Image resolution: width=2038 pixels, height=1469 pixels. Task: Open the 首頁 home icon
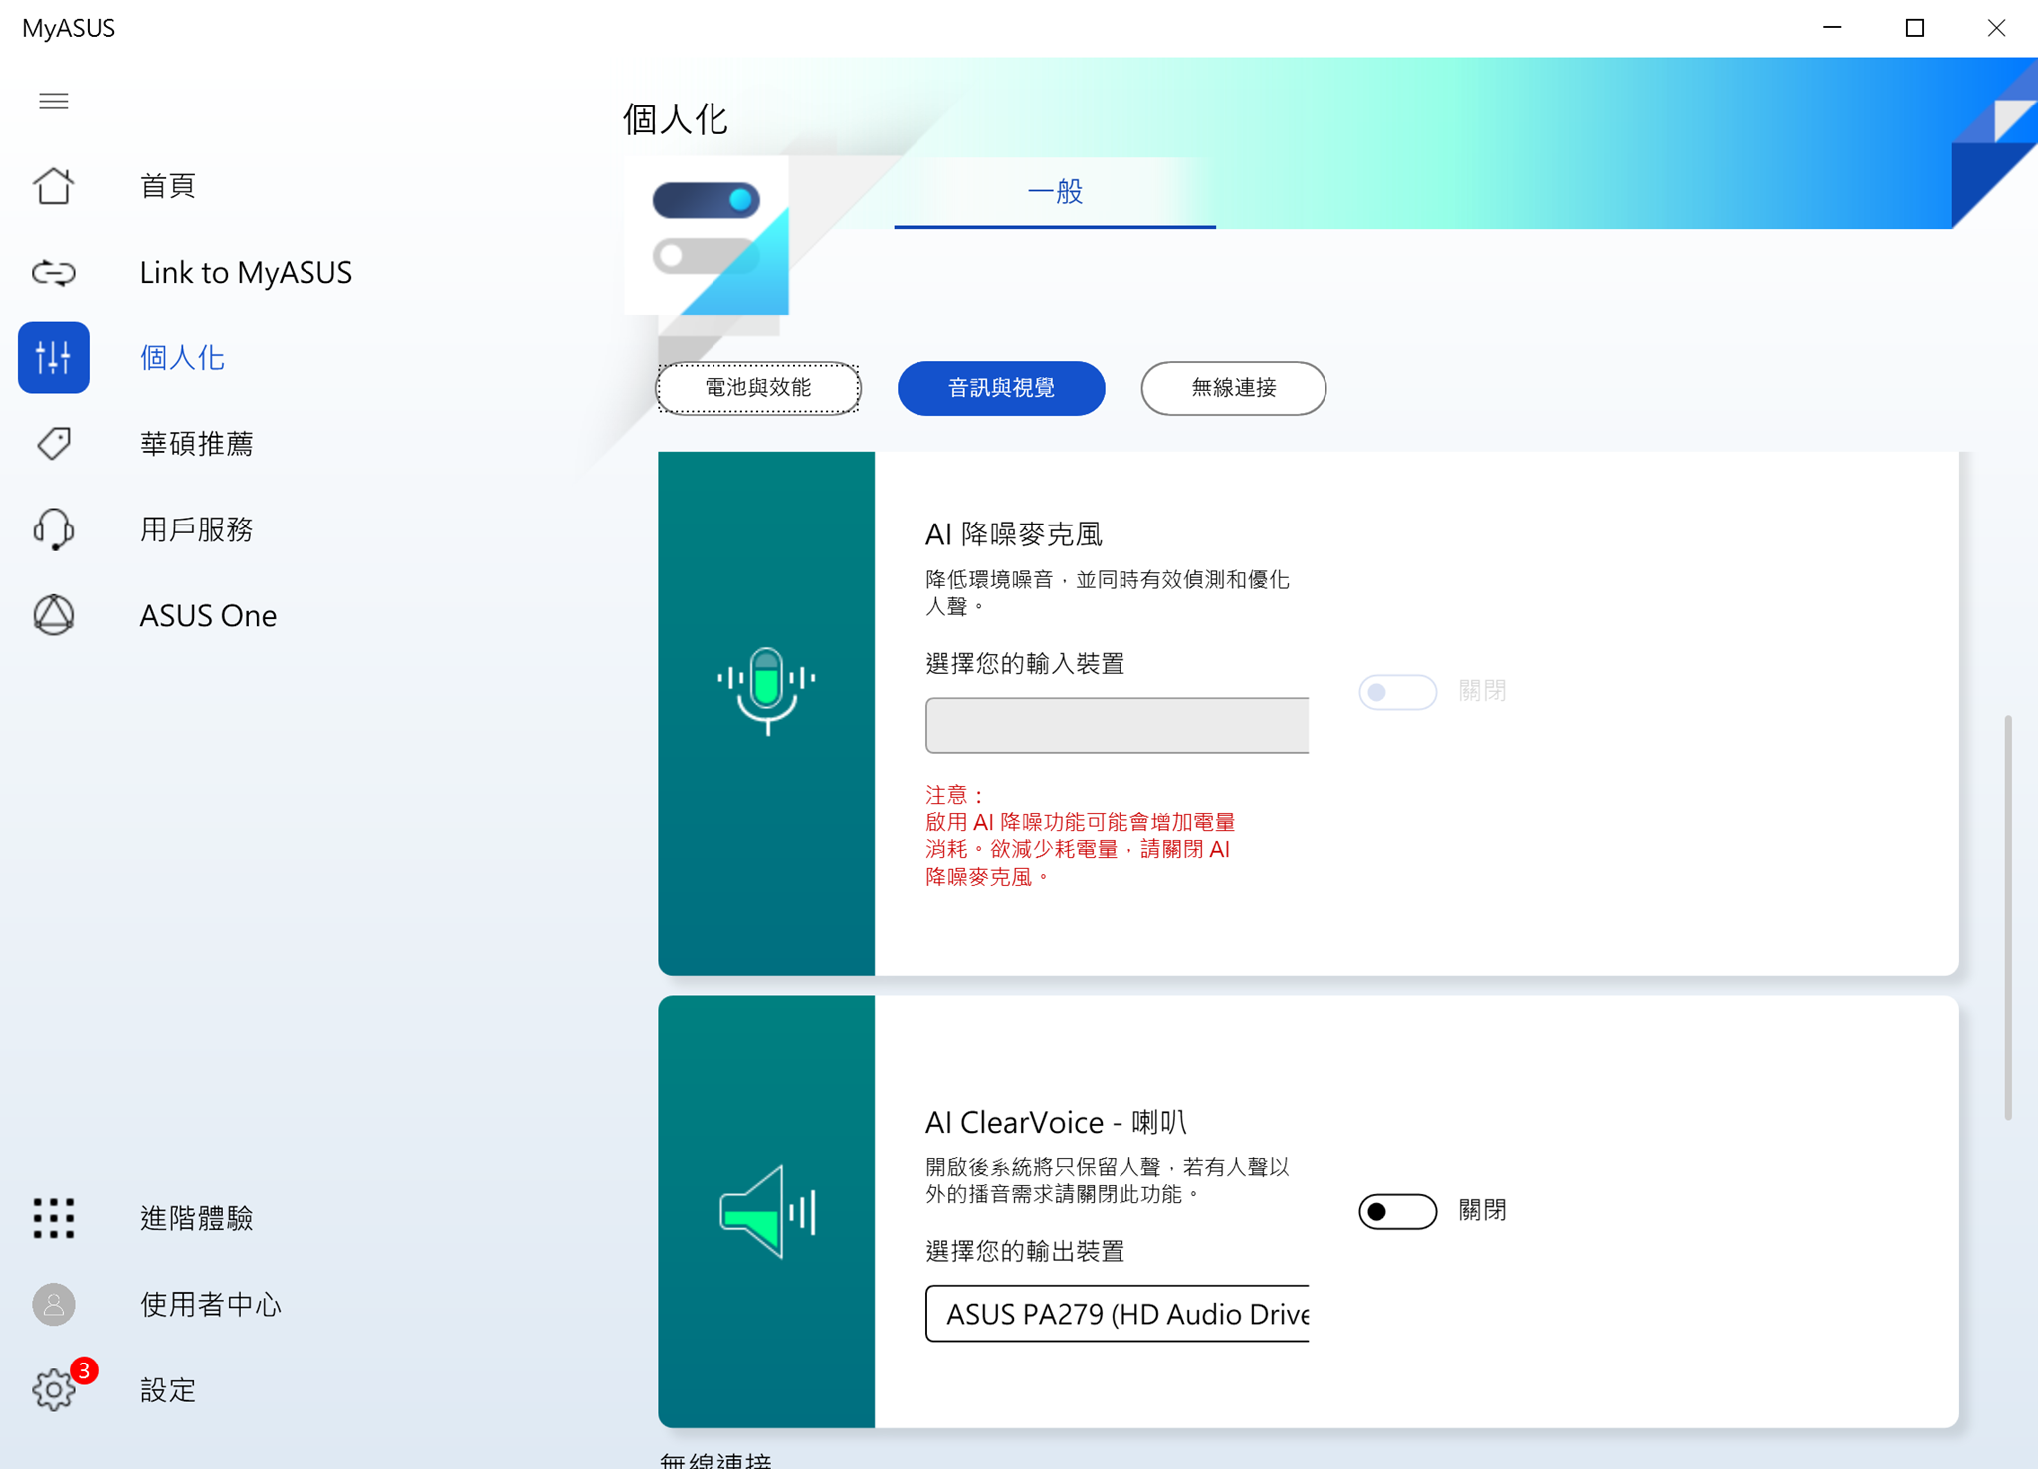click(x=54, y=186)
